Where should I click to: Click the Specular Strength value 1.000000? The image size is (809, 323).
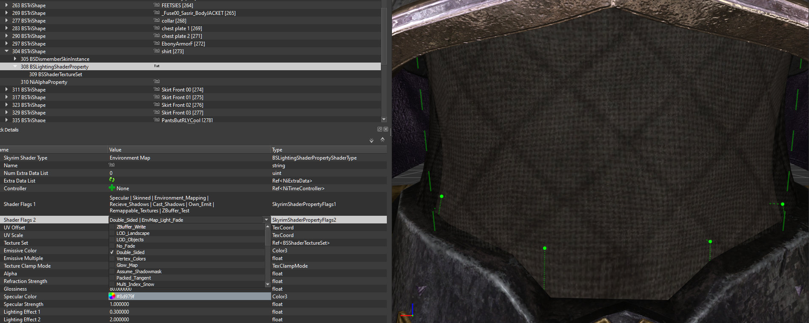[119, 304]
